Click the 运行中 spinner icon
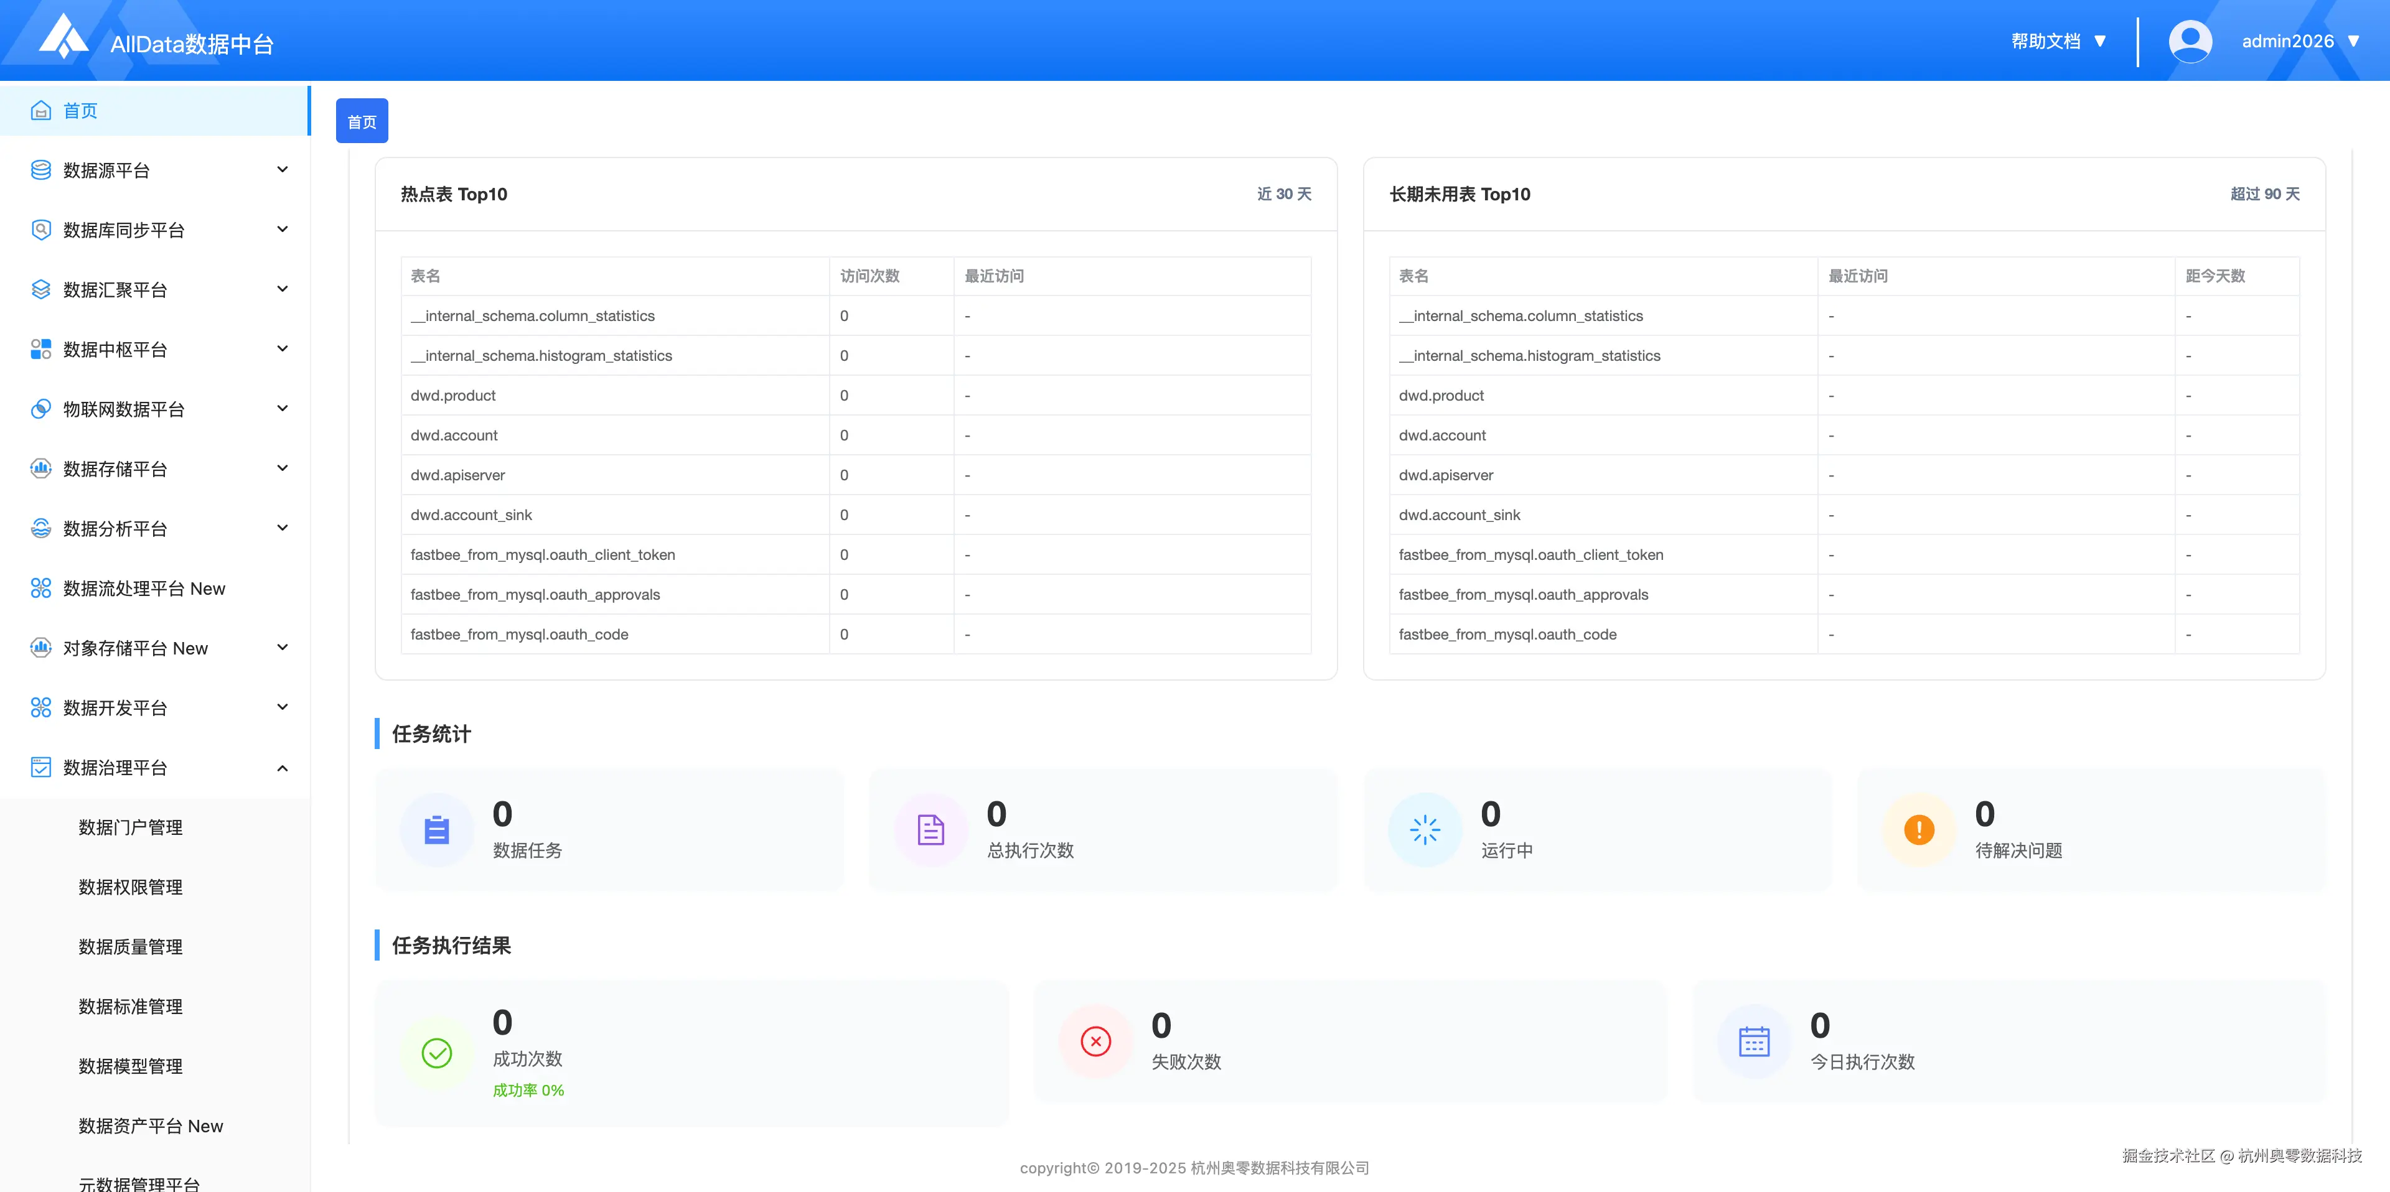2390x1192 pixels. pyautogui.click(x=1424, y=829)
